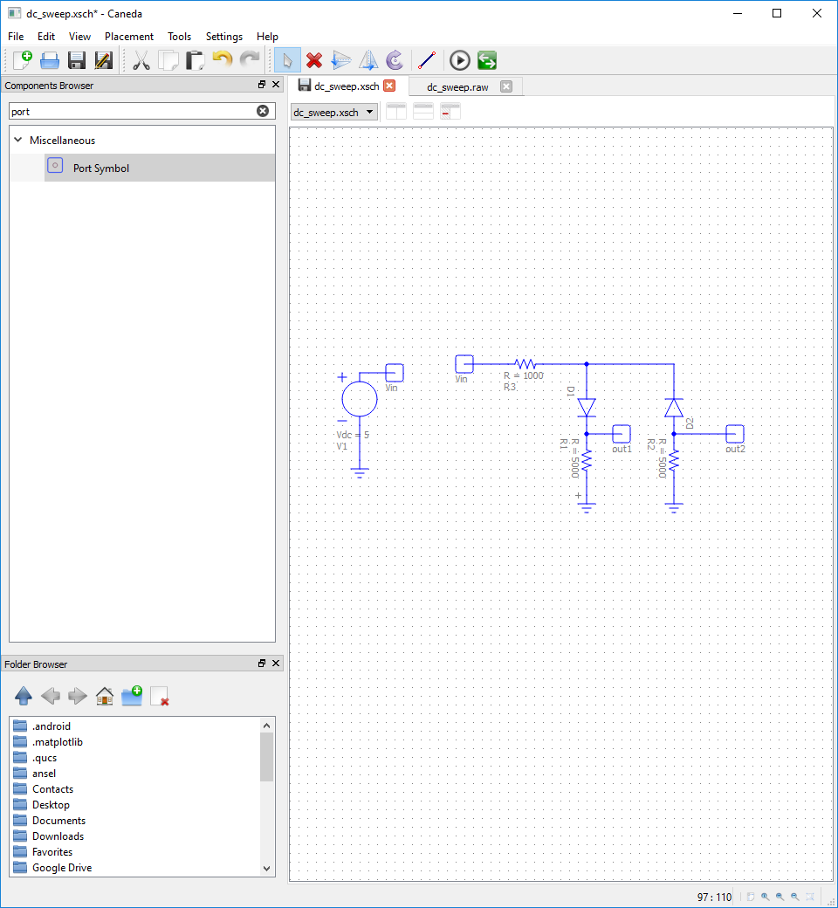This screenshot has width=838, height=908.
Task: Open the Placement menu
Action: pos(128,37)
